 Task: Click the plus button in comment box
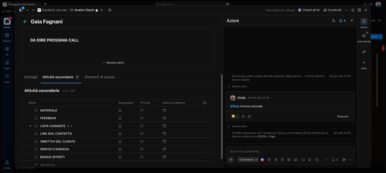click(x=231, y=160)
